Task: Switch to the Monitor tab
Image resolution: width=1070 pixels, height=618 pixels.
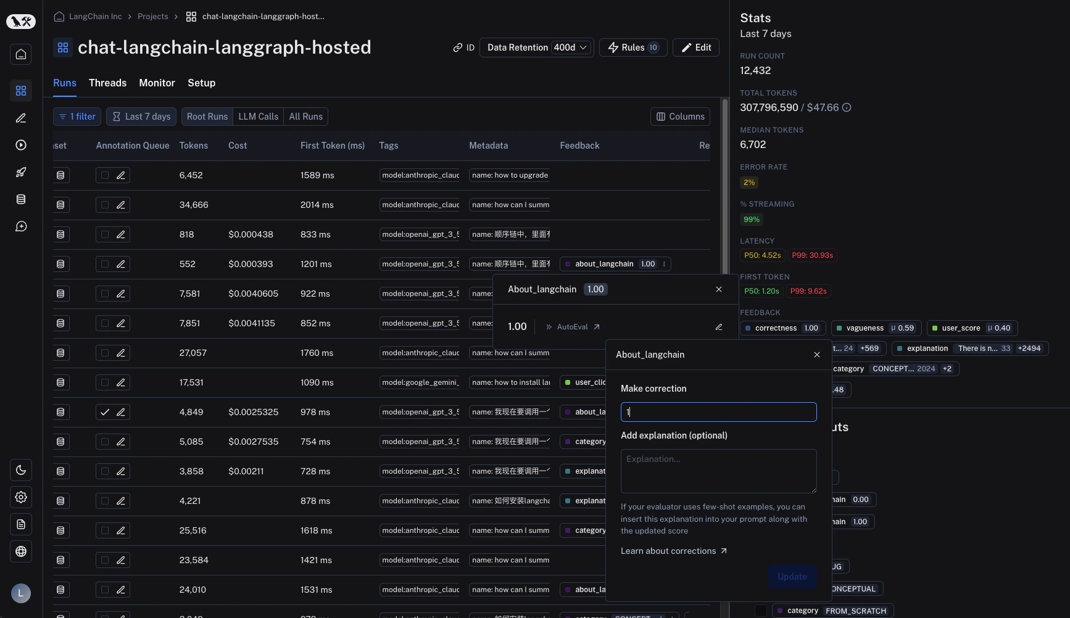Action: coord(157,83)
